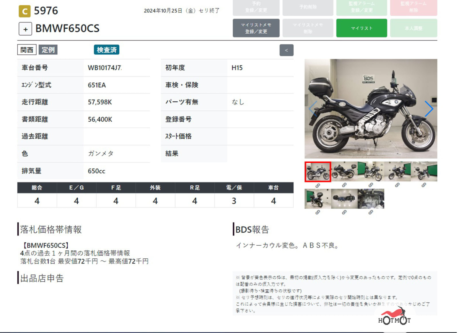Click the 本人調整 button
459x333 pixels.
pyautogui.click(x=413, y=28)
